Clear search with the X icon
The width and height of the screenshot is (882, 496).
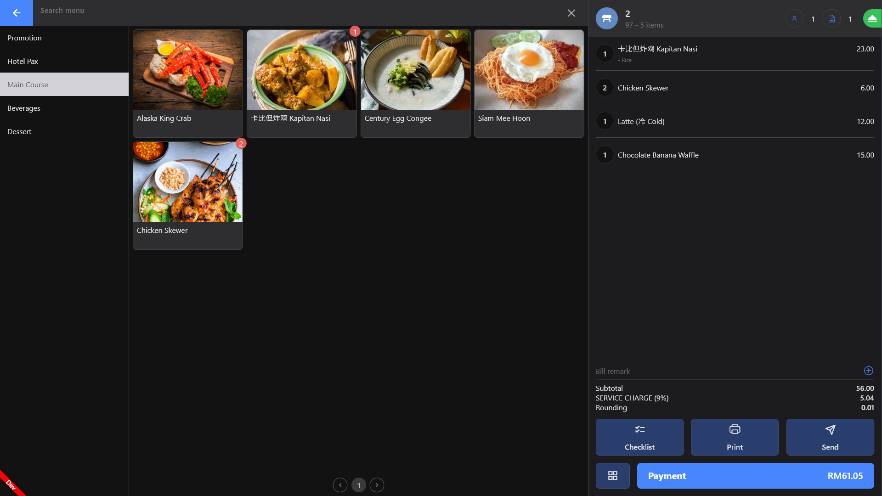pyautogui.click(x=571, y=13)
